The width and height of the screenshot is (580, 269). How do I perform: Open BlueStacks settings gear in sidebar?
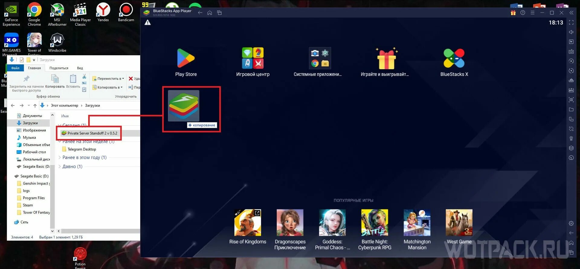[x=571, y=223]
